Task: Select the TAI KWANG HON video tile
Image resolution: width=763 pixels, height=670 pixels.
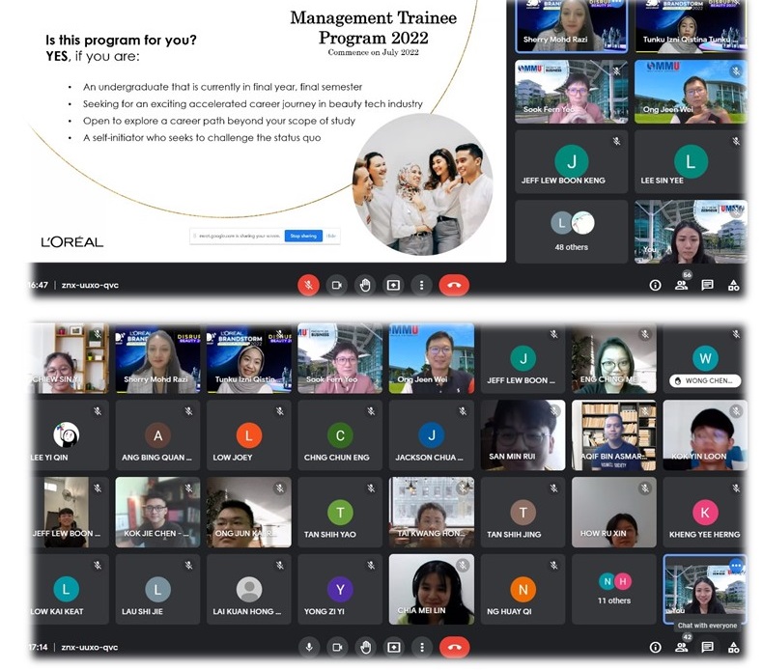Action: tap(432, 512)
